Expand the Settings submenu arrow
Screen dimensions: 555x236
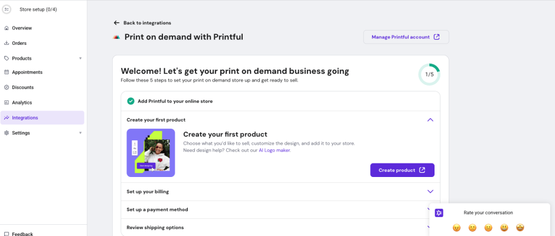point(80,133)
